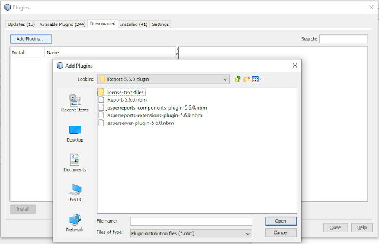Click Close button in Plugins window
Viewport: 379px width, 244px height.
tap(335, 227)
